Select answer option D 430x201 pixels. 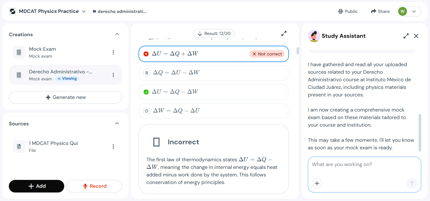coord(213,111)
